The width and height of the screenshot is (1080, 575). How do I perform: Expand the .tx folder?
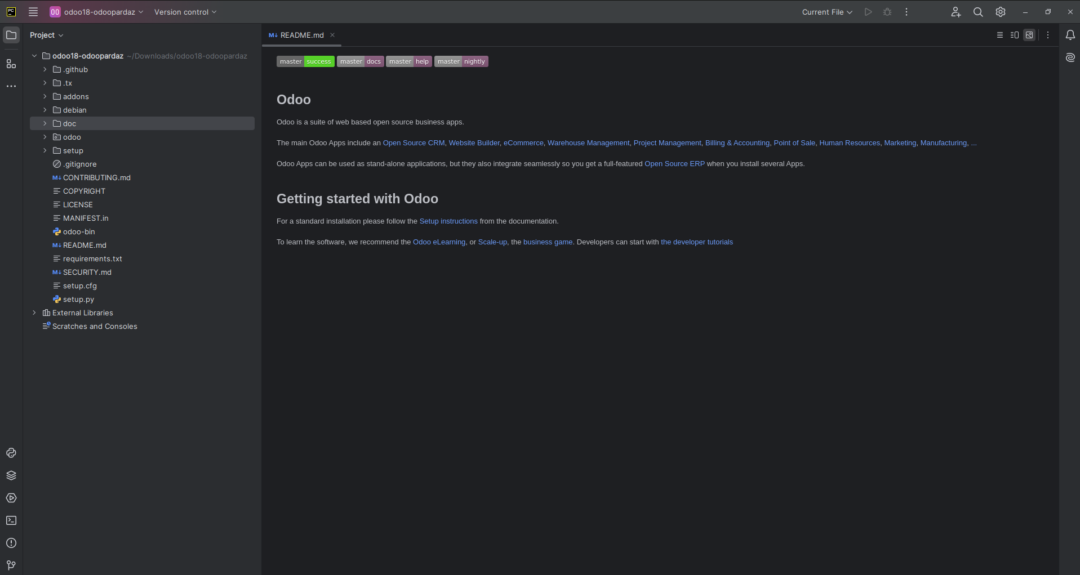click(45, 83)
